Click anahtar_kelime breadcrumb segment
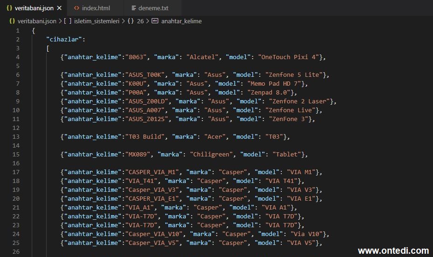This screenshot has width=433, height=257. (x=182, y=21)
